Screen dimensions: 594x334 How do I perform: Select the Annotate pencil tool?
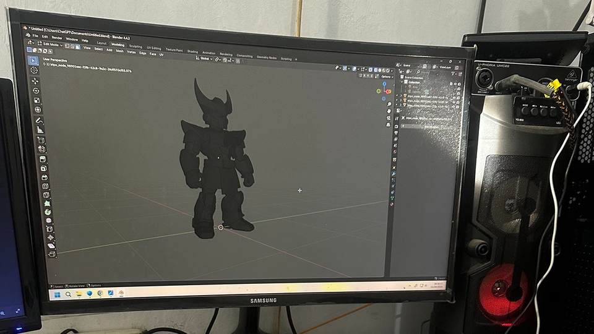40,121
